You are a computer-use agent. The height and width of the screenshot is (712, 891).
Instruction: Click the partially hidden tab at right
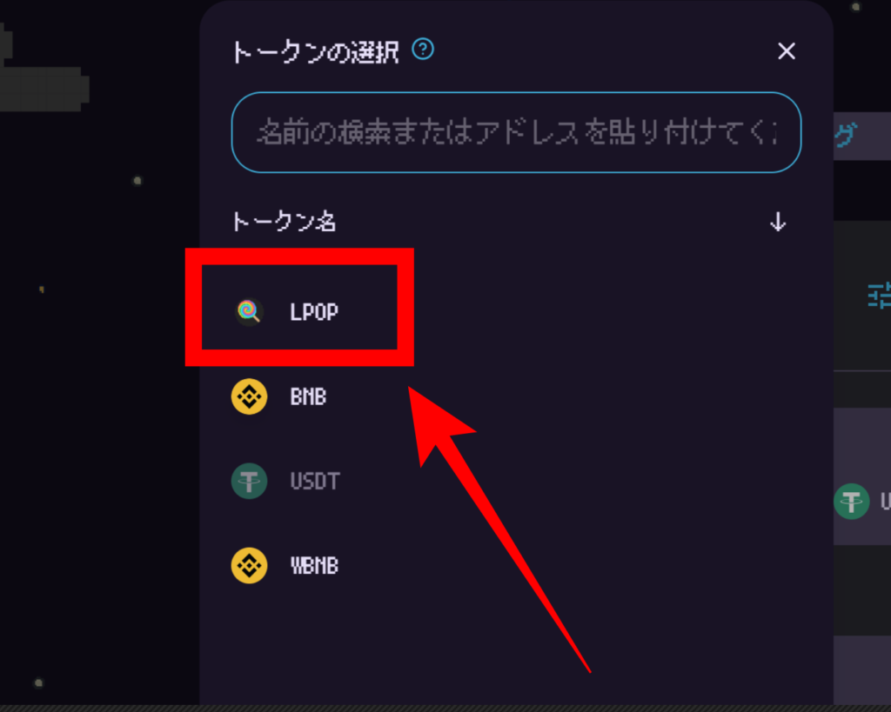click(x=862, y=136)
